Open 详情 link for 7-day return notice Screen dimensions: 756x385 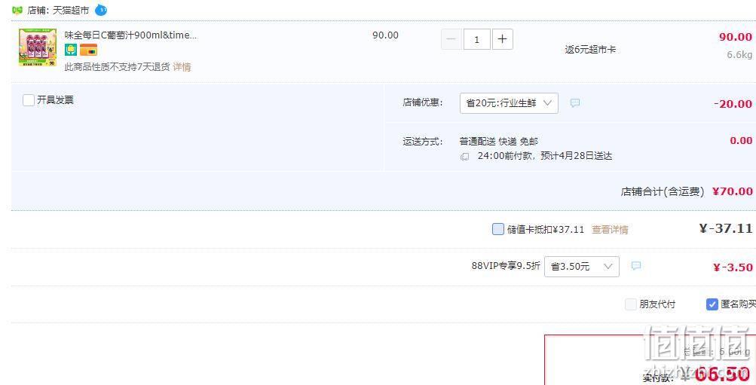182,67
